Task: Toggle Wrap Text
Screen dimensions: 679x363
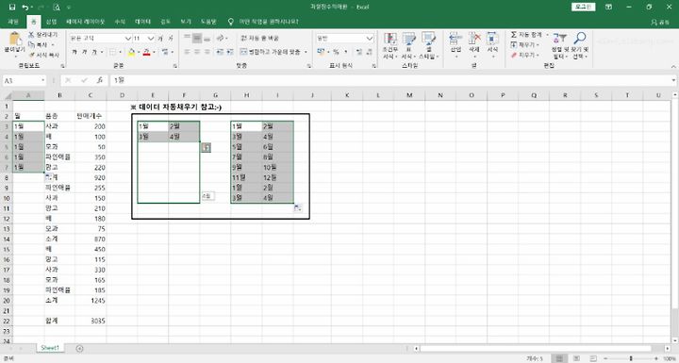Action: (260, 38)
